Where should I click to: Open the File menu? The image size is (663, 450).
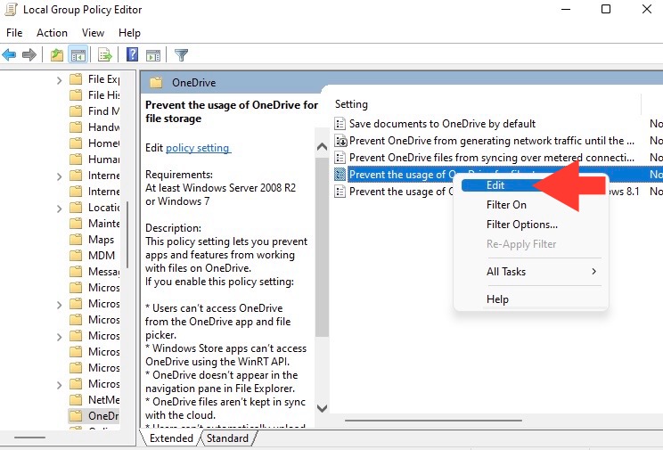(x=14, y=33)
